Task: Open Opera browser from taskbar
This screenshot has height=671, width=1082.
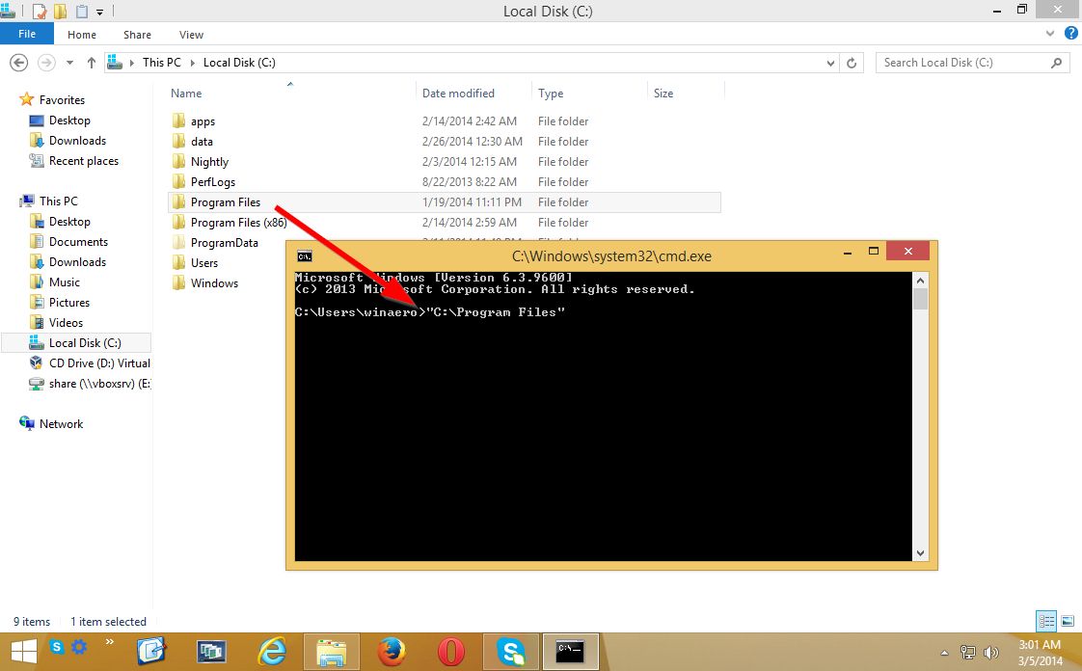Action: click(450, 651)
